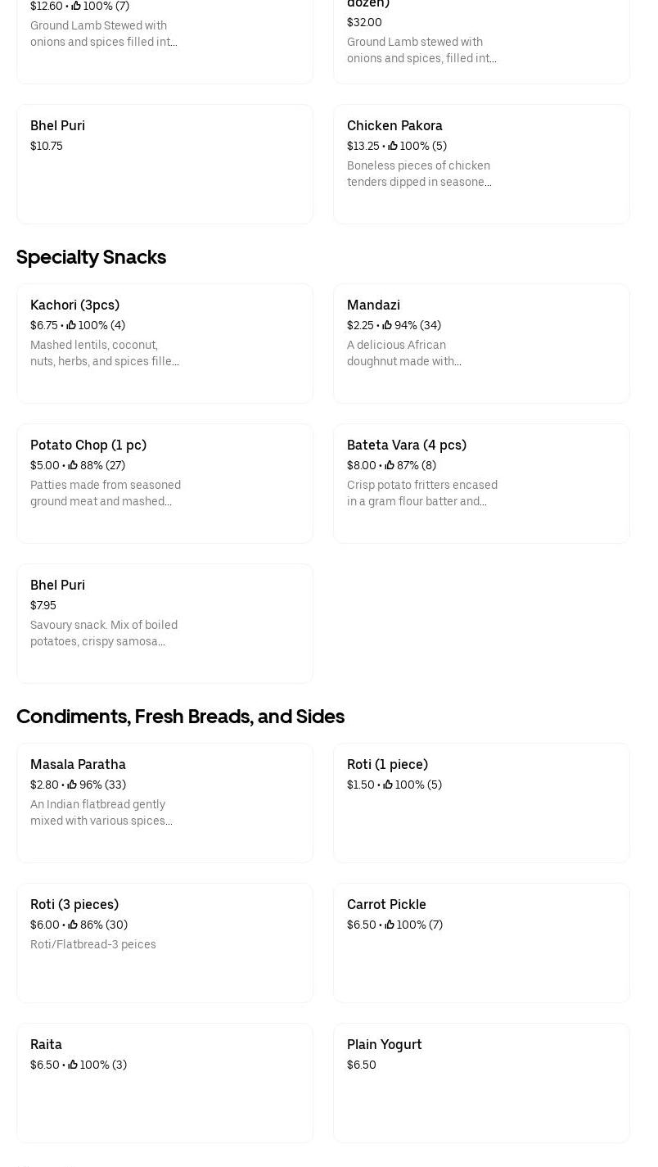Open the $7.95 Bhel Puri item
This screenshot has height=1167, width=658.
click(57, 585)
